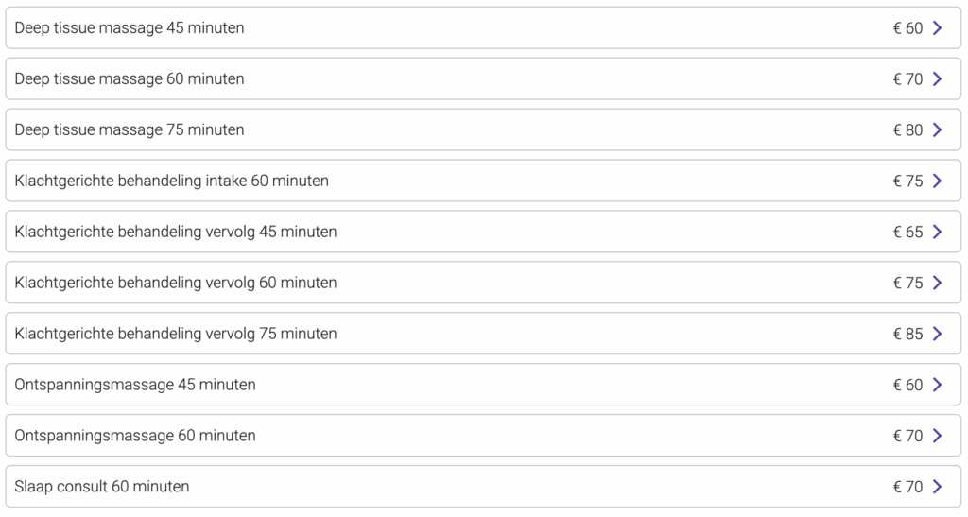Click the arrow icon on Klachtgerichte vervolg 60 minuten
Screen dimensions: 968x517
pyautogui.click(x=937, y=284)
